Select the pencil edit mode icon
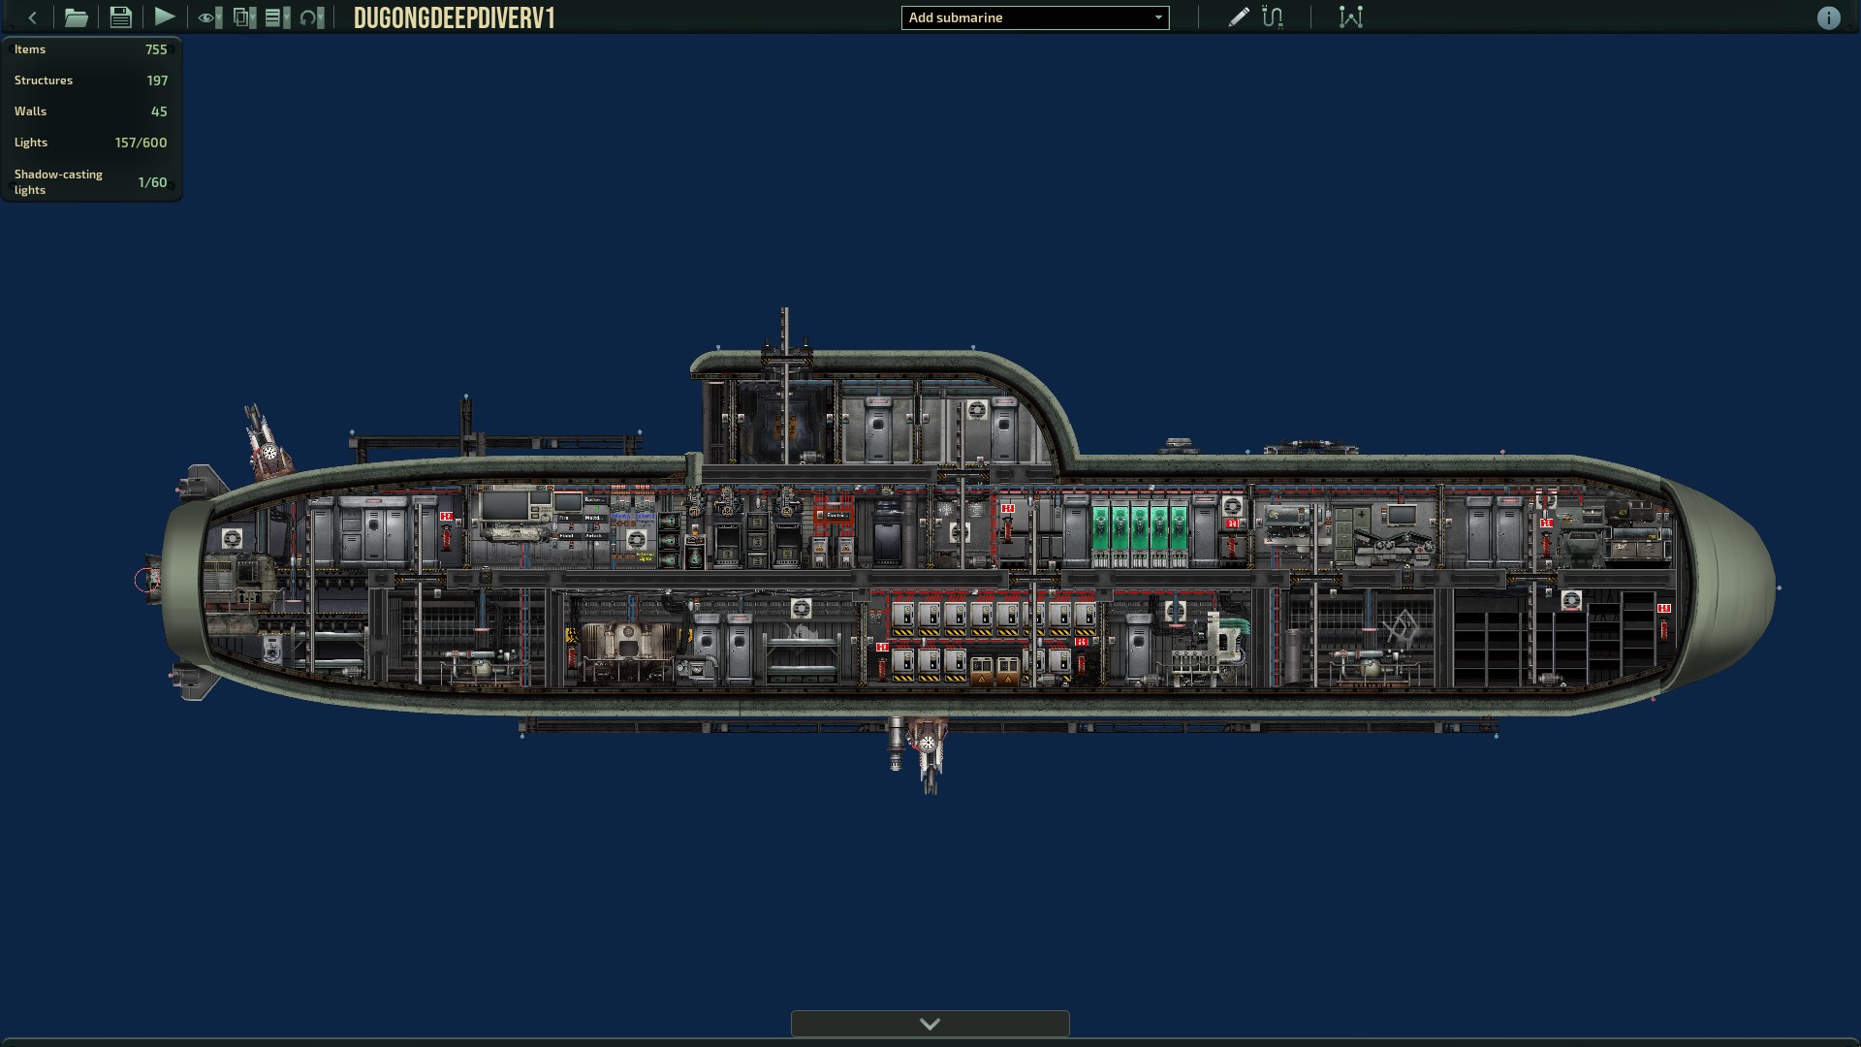This screenshot has height=1047, width=1861. click(1239, 17)
